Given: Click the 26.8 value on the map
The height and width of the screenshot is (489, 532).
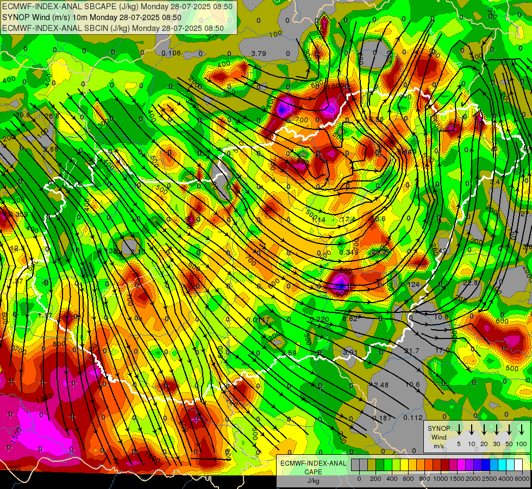Looking at the screenshot, I should pos(52,116).
